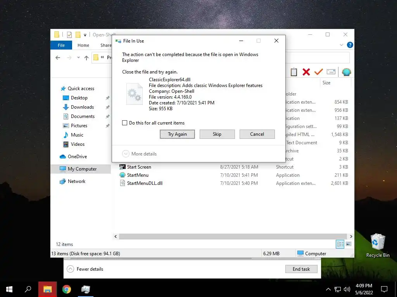Select the Start Screen shortcut file
The image size is (397, 297).
click(139, 167)
